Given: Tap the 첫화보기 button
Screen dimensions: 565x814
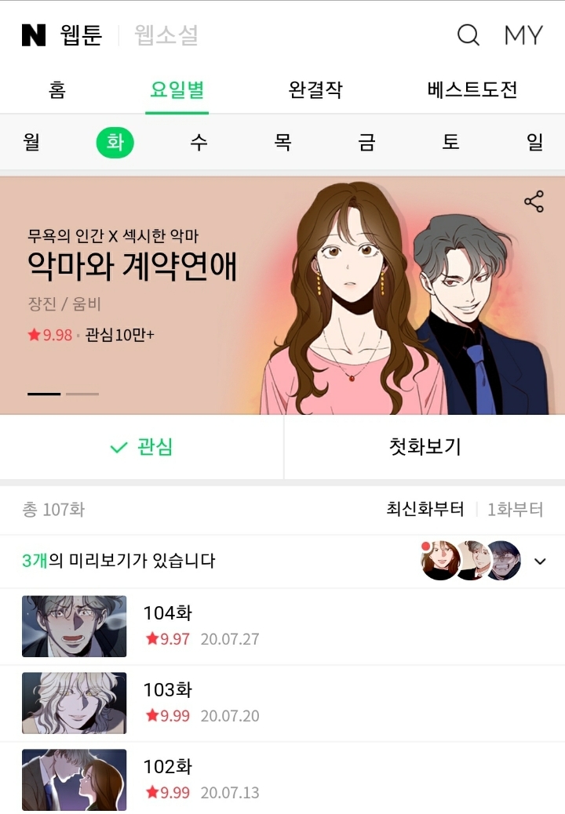Looking at the screenshot, I should [425, 447].
